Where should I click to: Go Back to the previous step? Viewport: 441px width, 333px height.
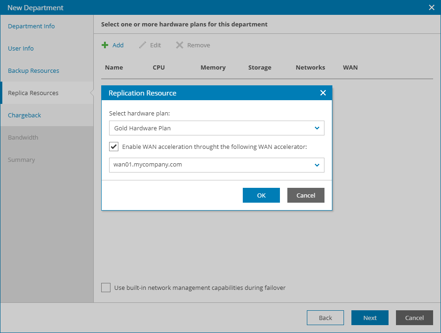[325, 318]
